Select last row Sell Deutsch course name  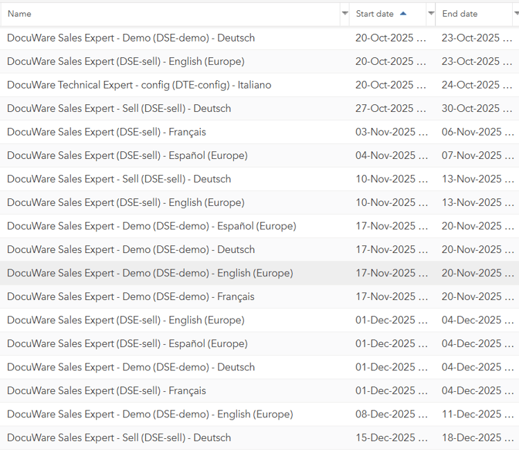point(119,437)
